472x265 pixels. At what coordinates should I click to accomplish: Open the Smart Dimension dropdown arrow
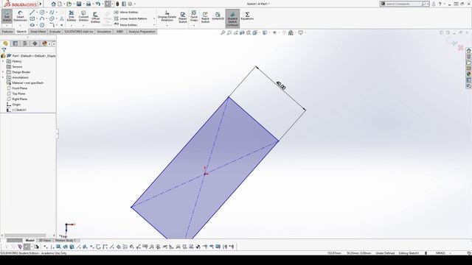click(20, 26)
